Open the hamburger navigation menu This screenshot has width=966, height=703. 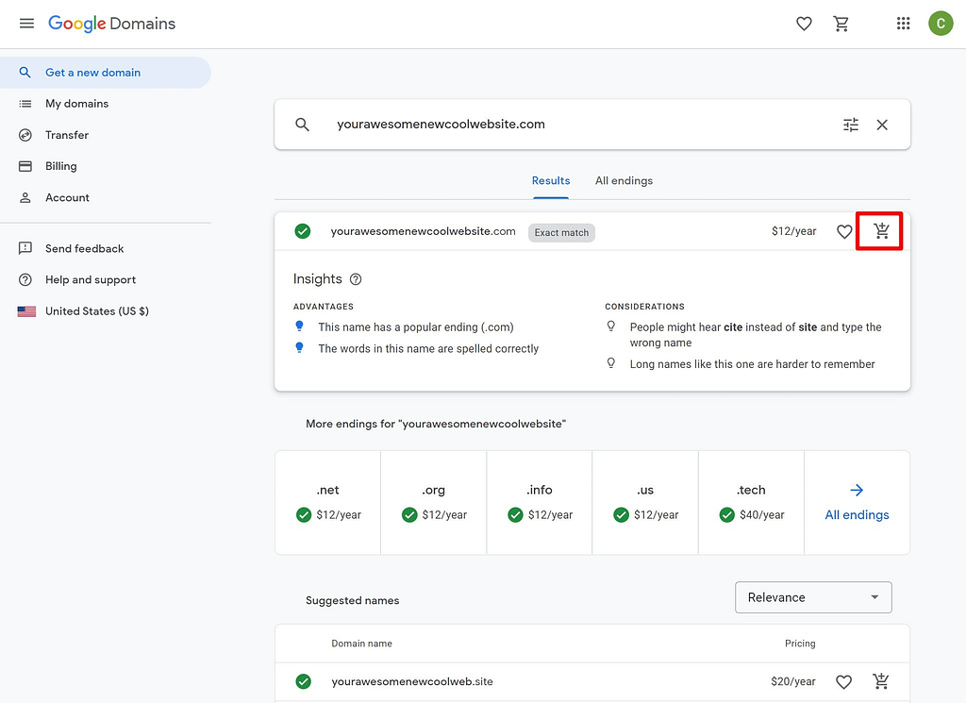(x=26, y=23)
